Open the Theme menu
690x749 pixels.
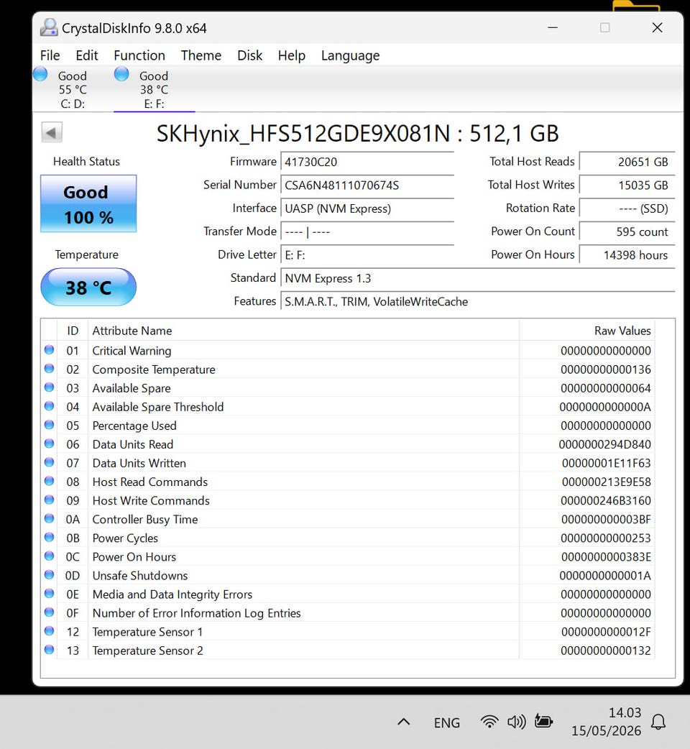click(x=201, y=55)
